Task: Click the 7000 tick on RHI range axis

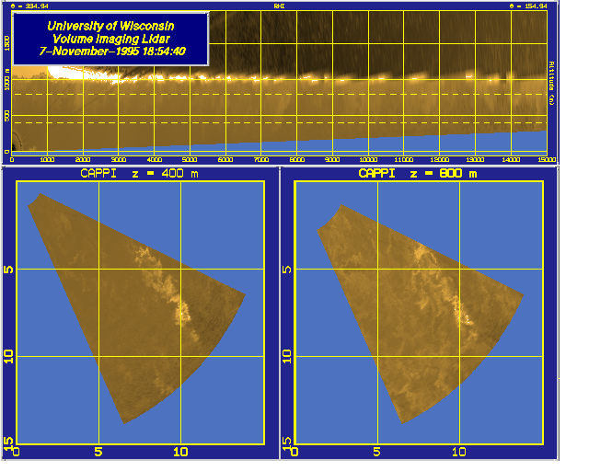Action: click(x=261, y=160)
